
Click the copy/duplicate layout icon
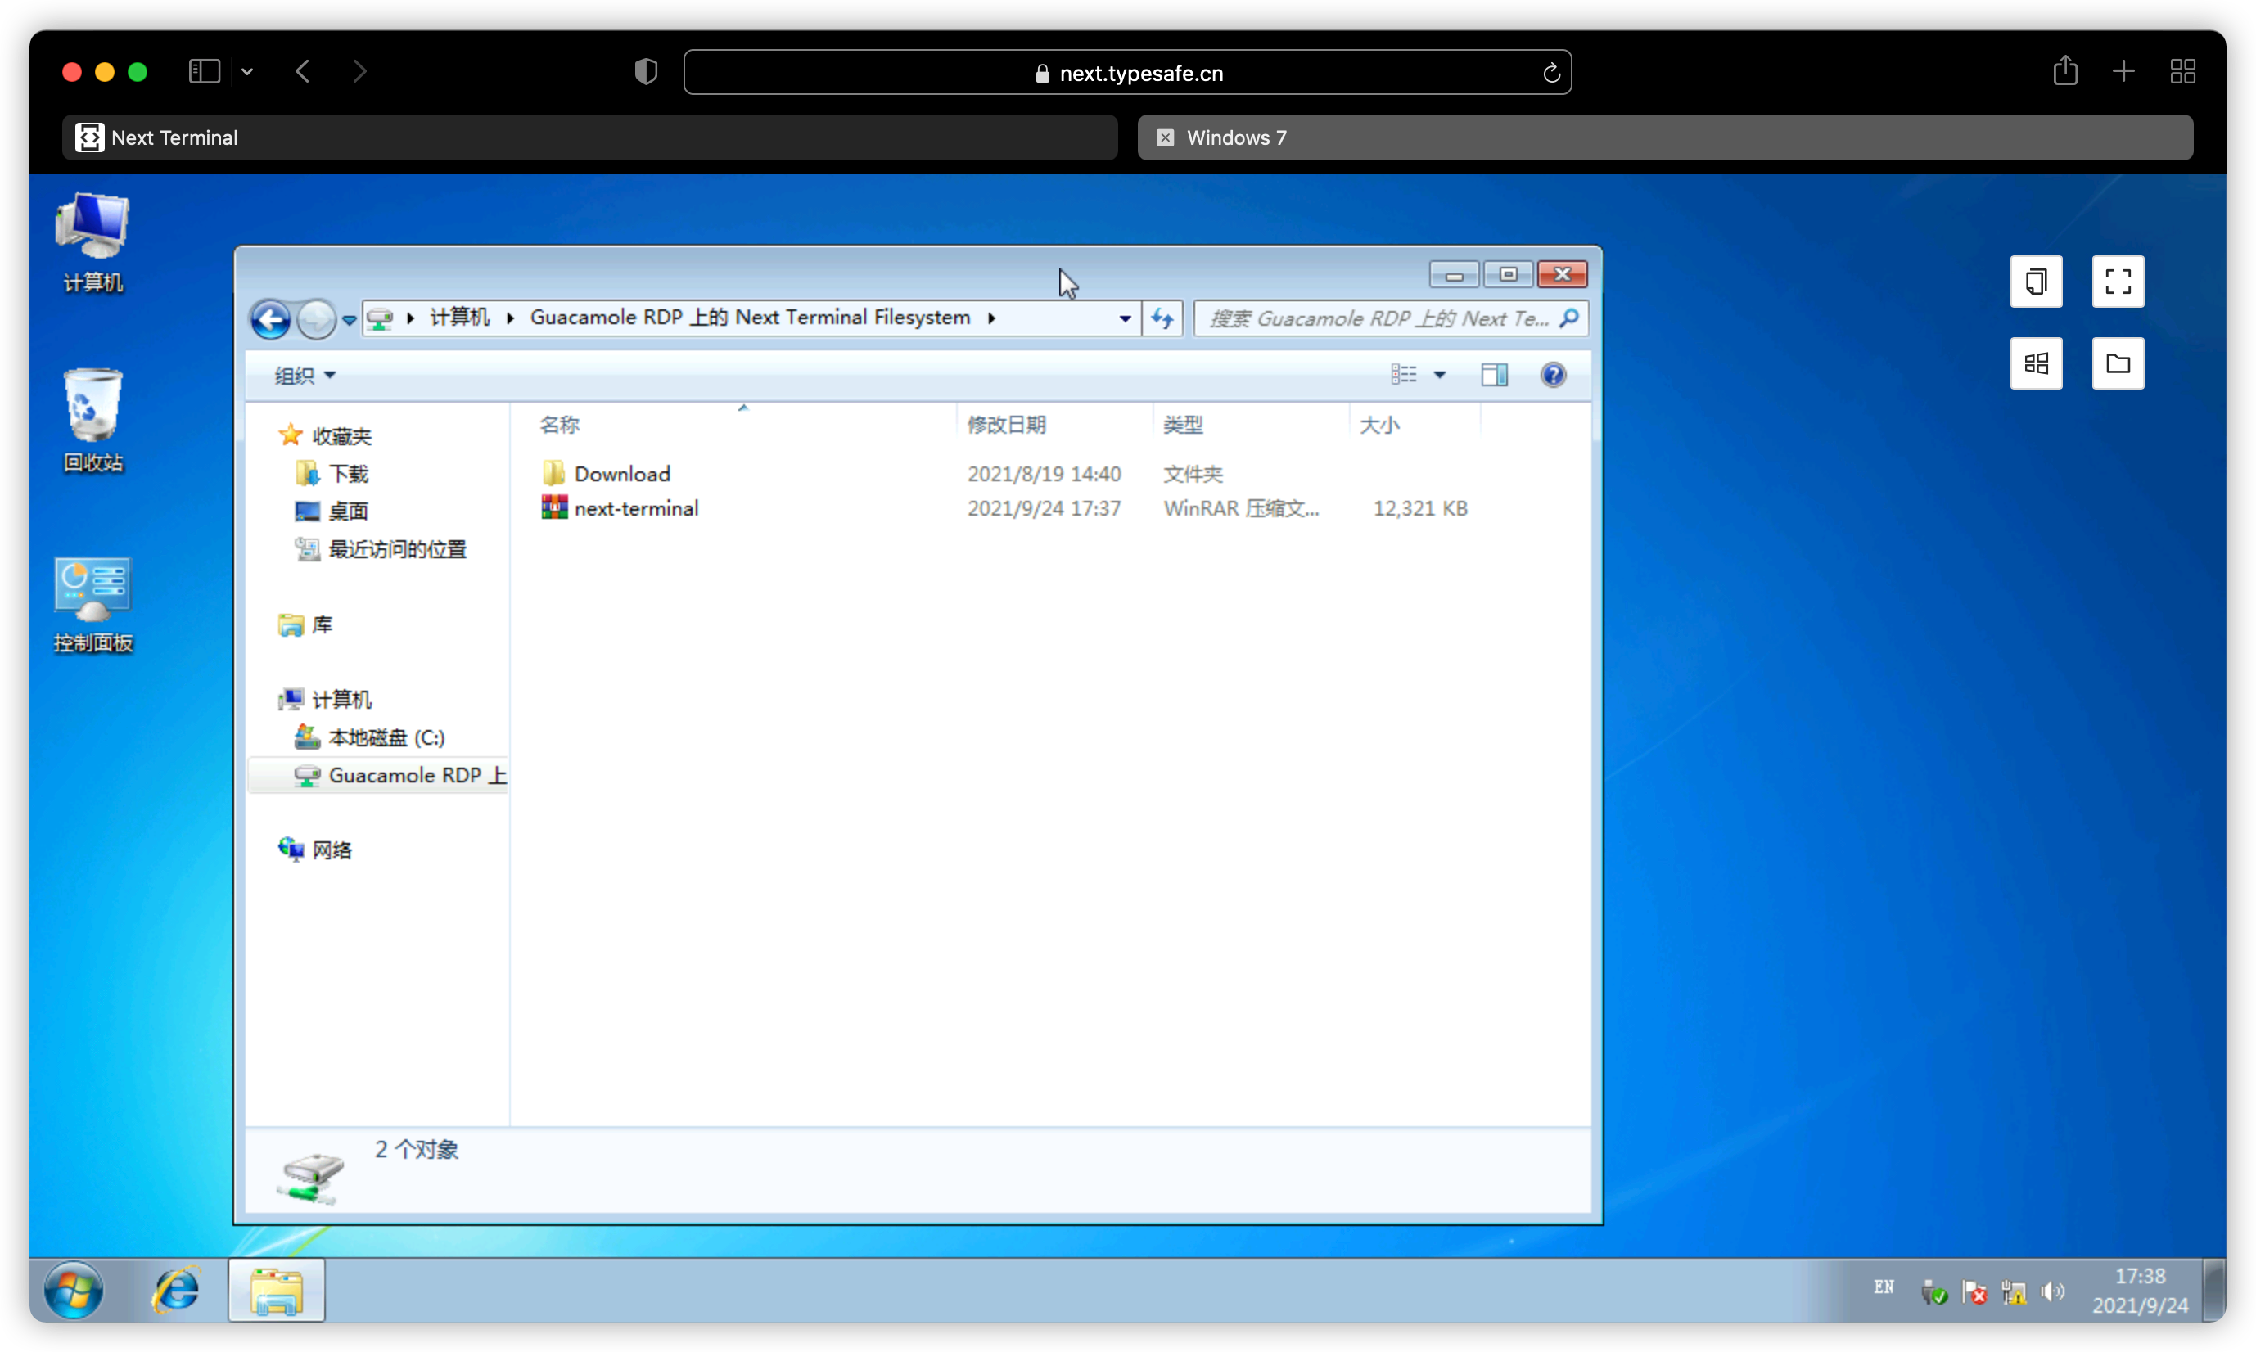point(2037,282)
